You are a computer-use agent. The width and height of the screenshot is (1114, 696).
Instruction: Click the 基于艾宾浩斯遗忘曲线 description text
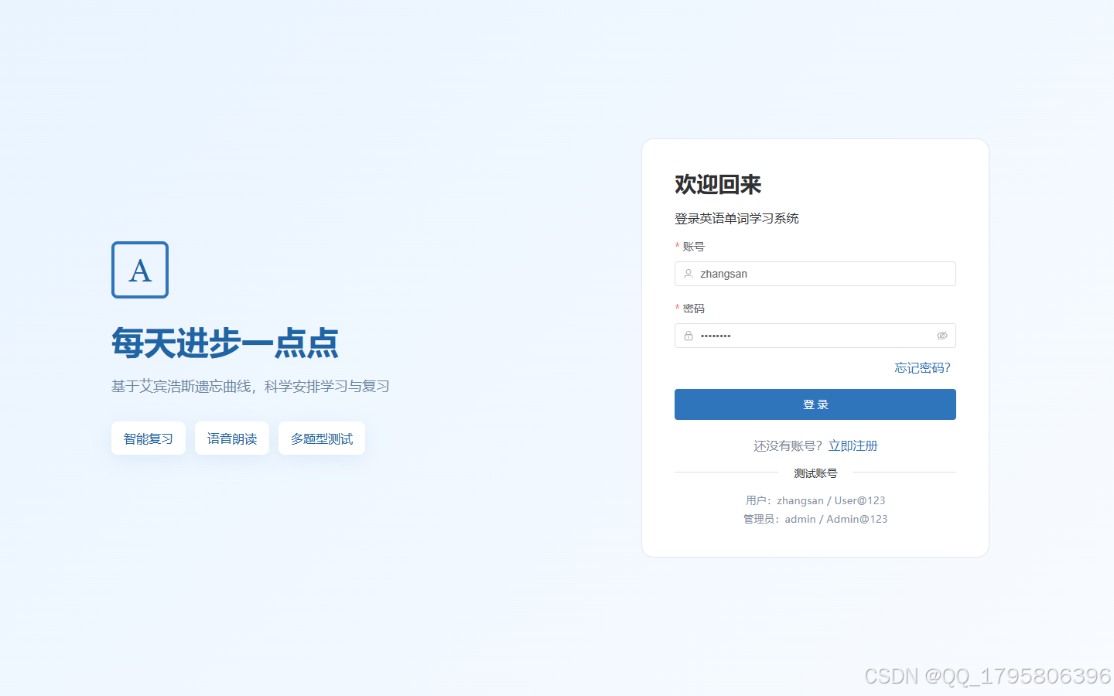click(250, 387)
